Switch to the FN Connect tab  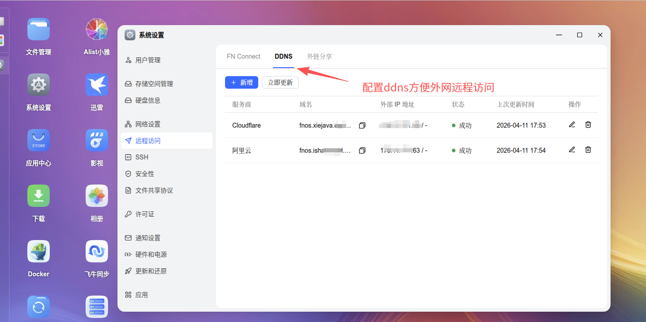[x=243, y=56]
